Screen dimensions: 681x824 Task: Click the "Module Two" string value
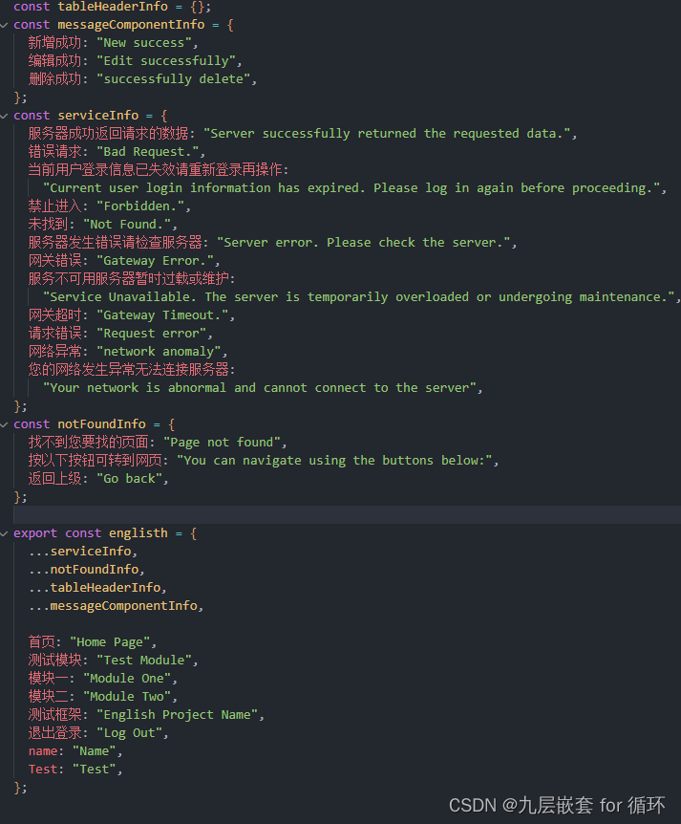(x=127, y=697)
